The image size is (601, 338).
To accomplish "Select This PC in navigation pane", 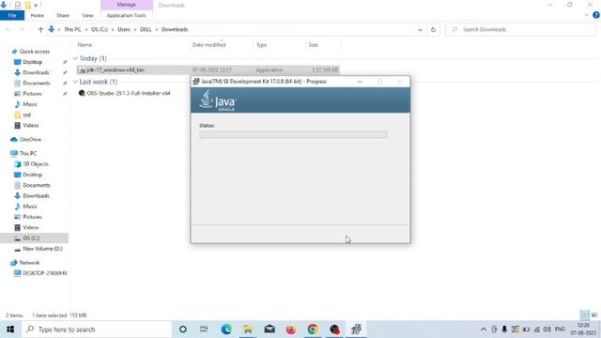I will click(x=27, y=153).
